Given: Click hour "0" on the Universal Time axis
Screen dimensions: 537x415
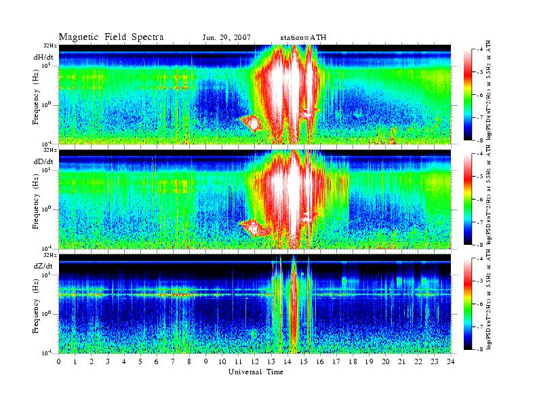Looking at the screenshot, I should tap(59, 362).
